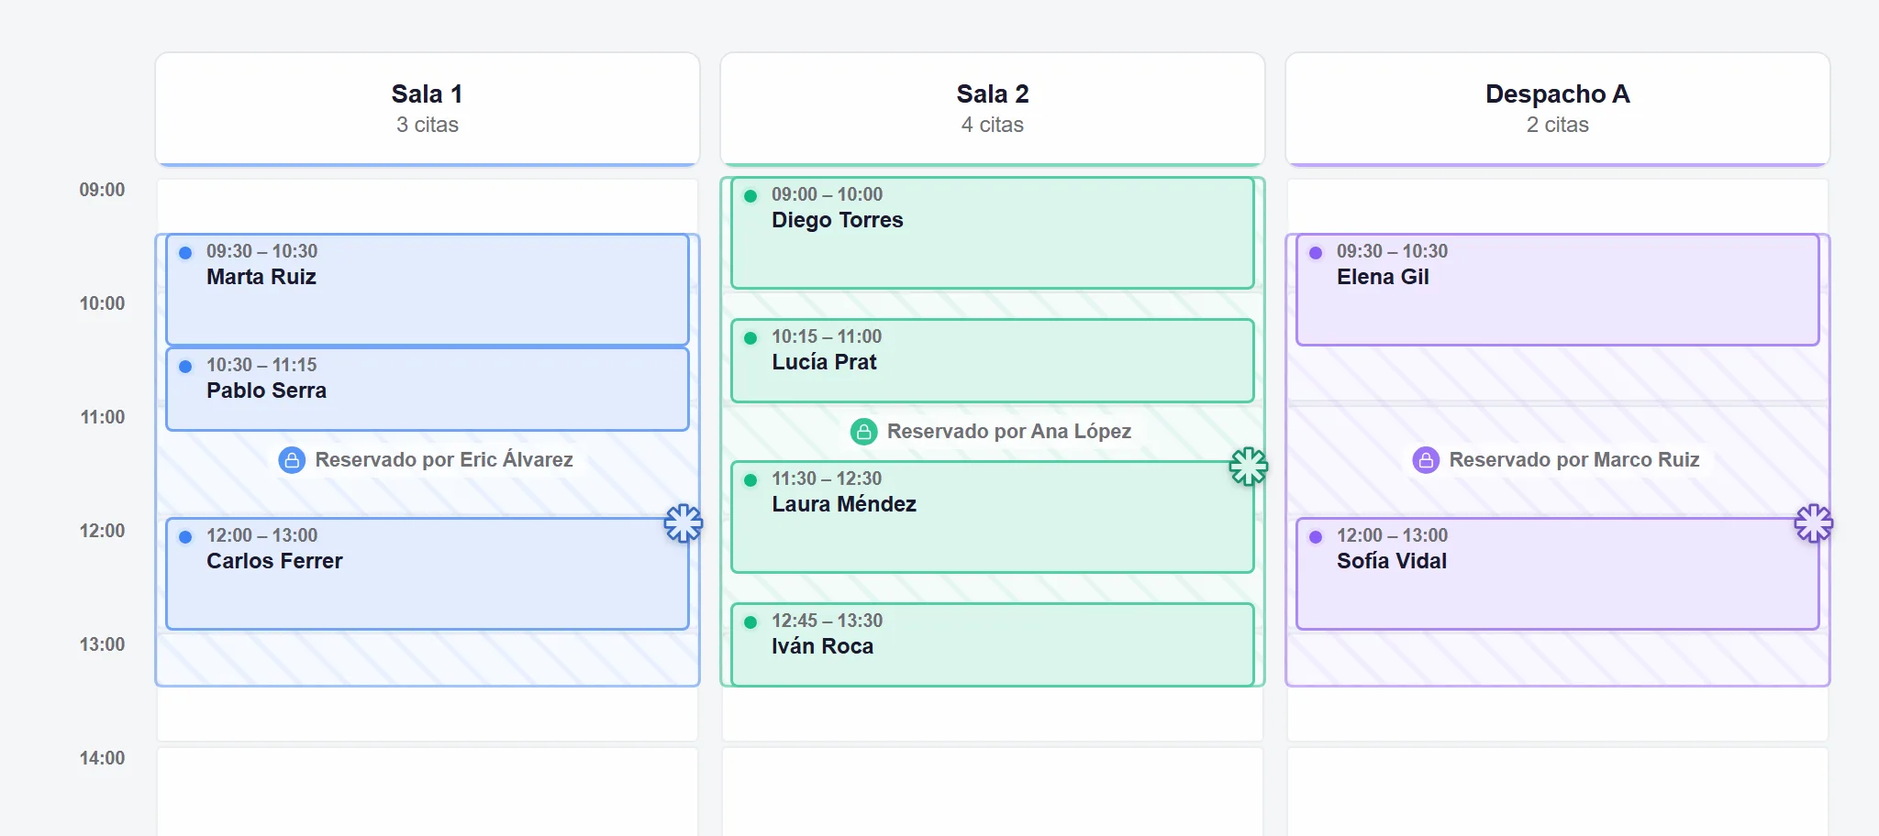The height and width of the screenshot is (836, 1879).
Task: Click the blue lock icon for Eric Álvarez
Action: point(292,460)
